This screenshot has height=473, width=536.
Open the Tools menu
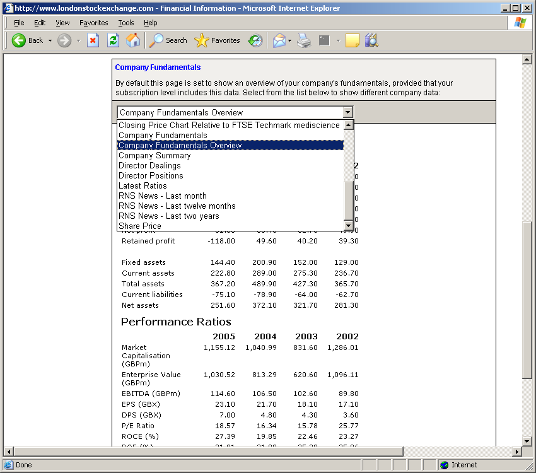click(x=125, y=23)
